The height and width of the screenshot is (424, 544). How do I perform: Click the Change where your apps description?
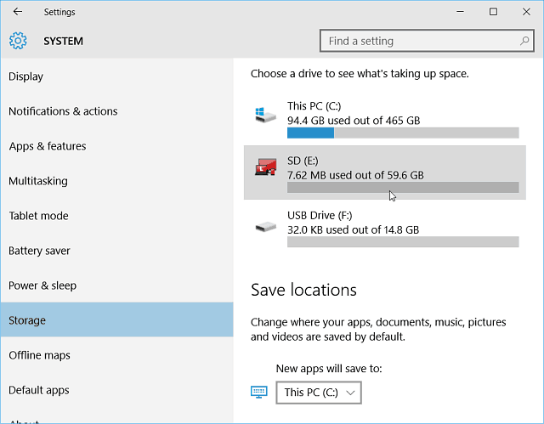[378, 330]
